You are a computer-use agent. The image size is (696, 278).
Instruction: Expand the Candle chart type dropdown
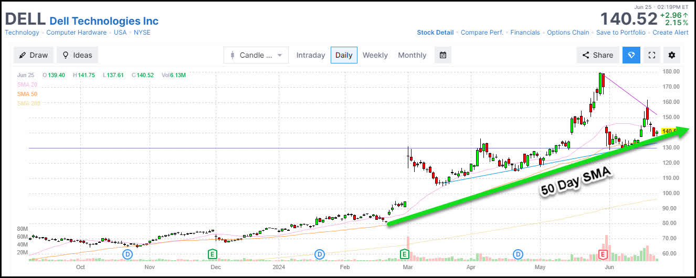(x=256, y=55)
